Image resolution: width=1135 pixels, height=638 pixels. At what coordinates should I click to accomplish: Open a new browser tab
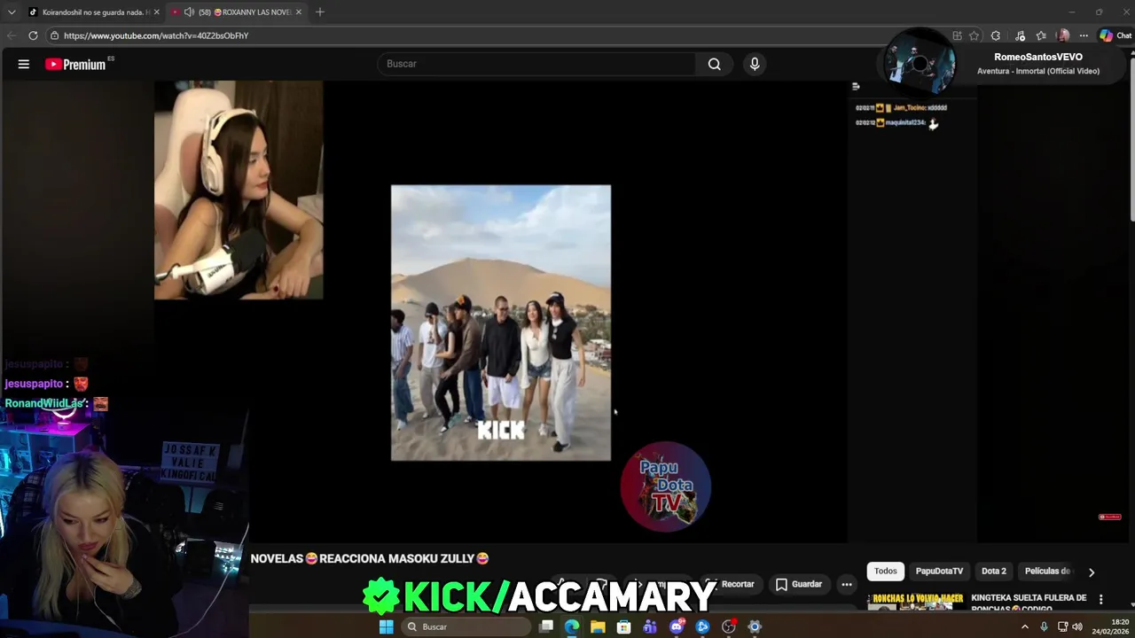coord(320,12)
